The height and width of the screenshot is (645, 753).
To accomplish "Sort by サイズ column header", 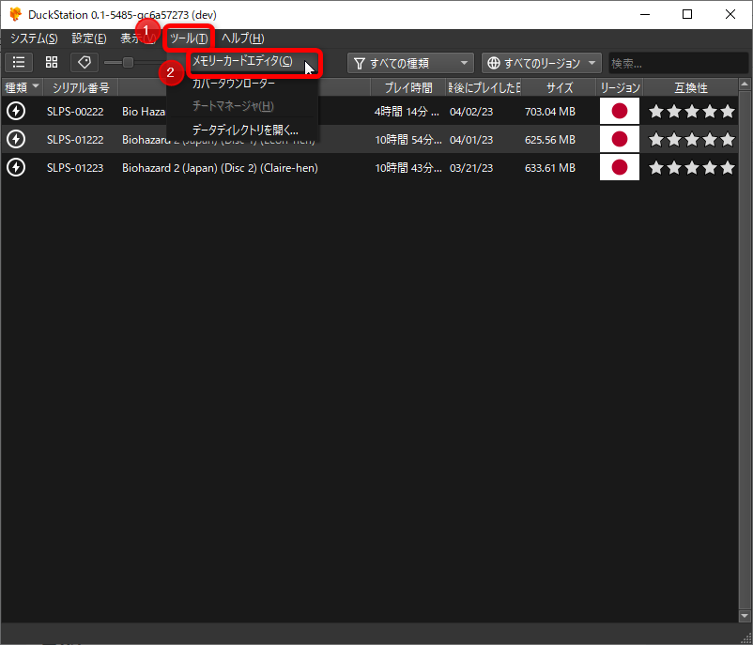I will tap(559, 87).
